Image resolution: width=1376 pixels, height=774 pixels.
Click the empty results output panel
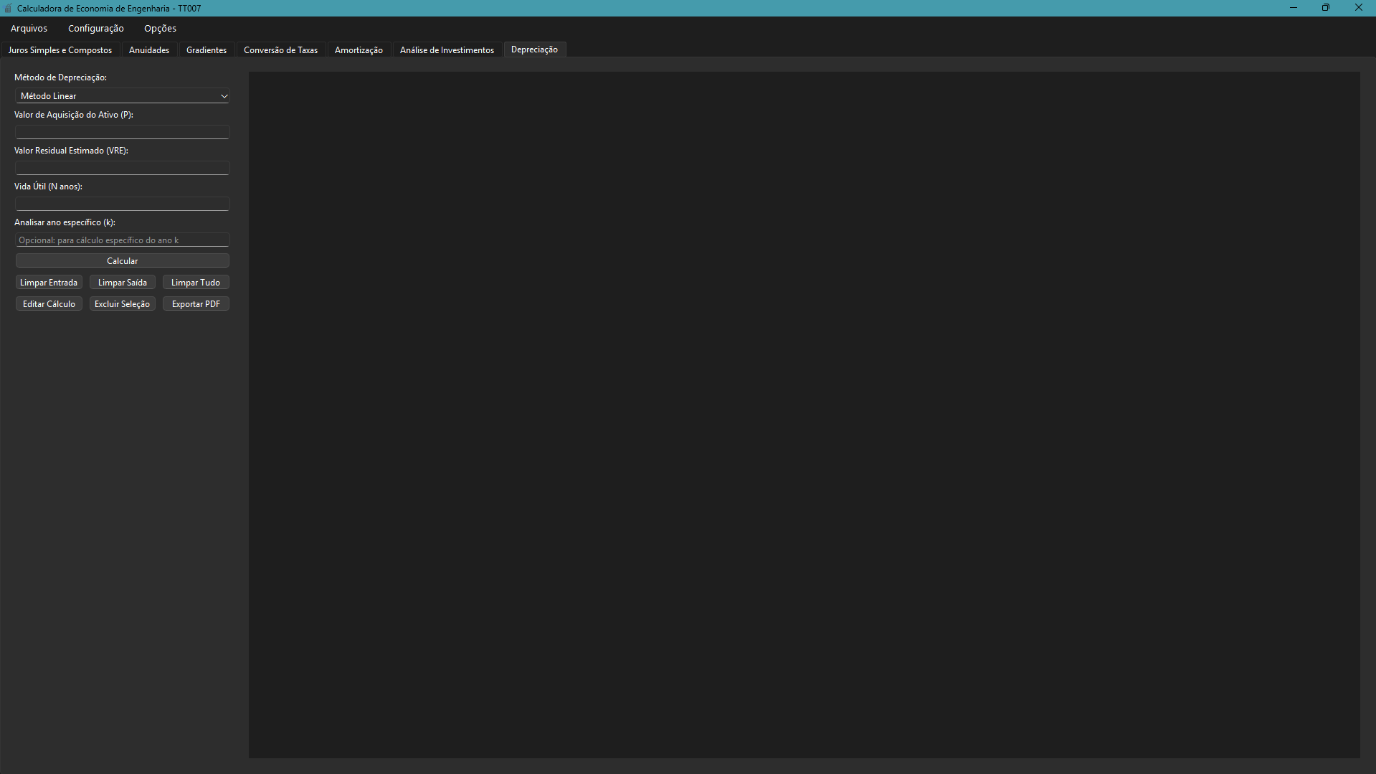click(804, 415)
